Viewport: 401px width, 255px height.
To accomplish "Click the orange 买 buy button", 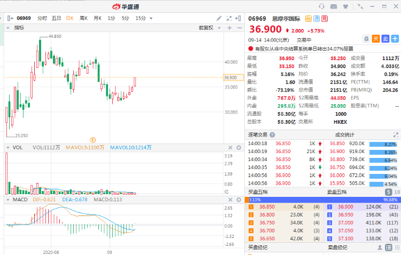I will pyautogui.click(x=376, y=39).
